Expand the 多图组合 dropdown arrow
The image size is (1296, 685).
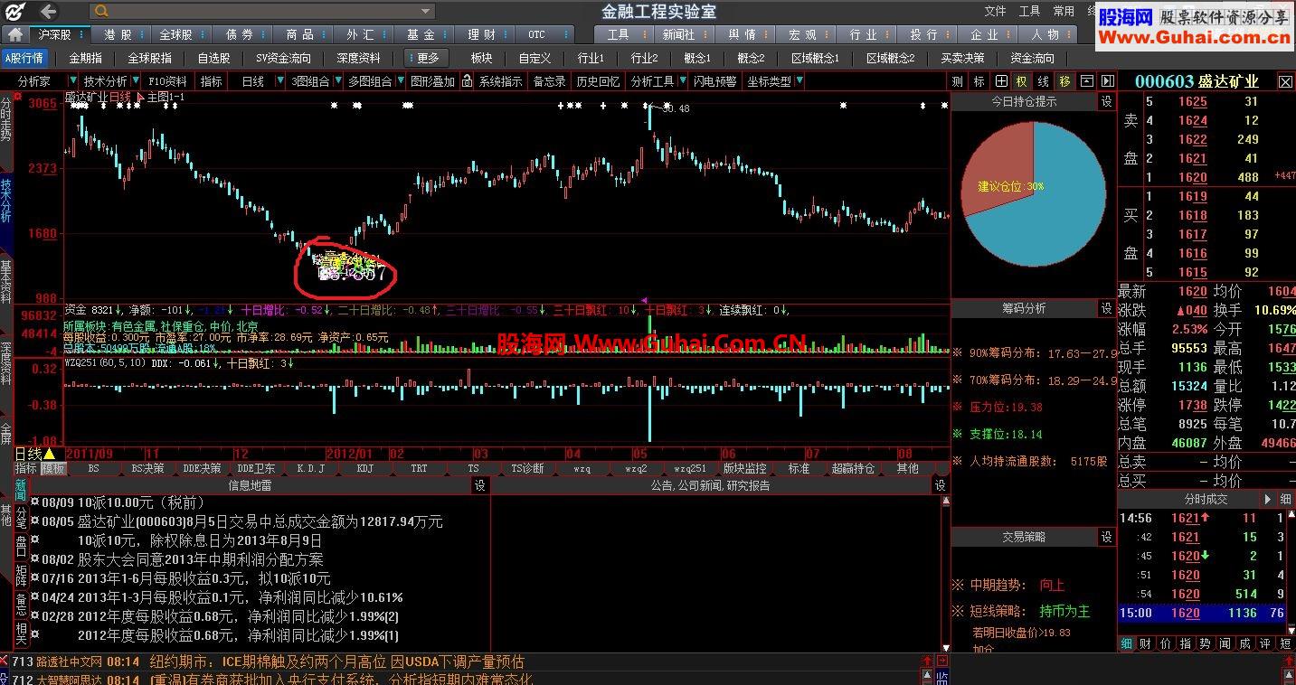pos(399,81)
